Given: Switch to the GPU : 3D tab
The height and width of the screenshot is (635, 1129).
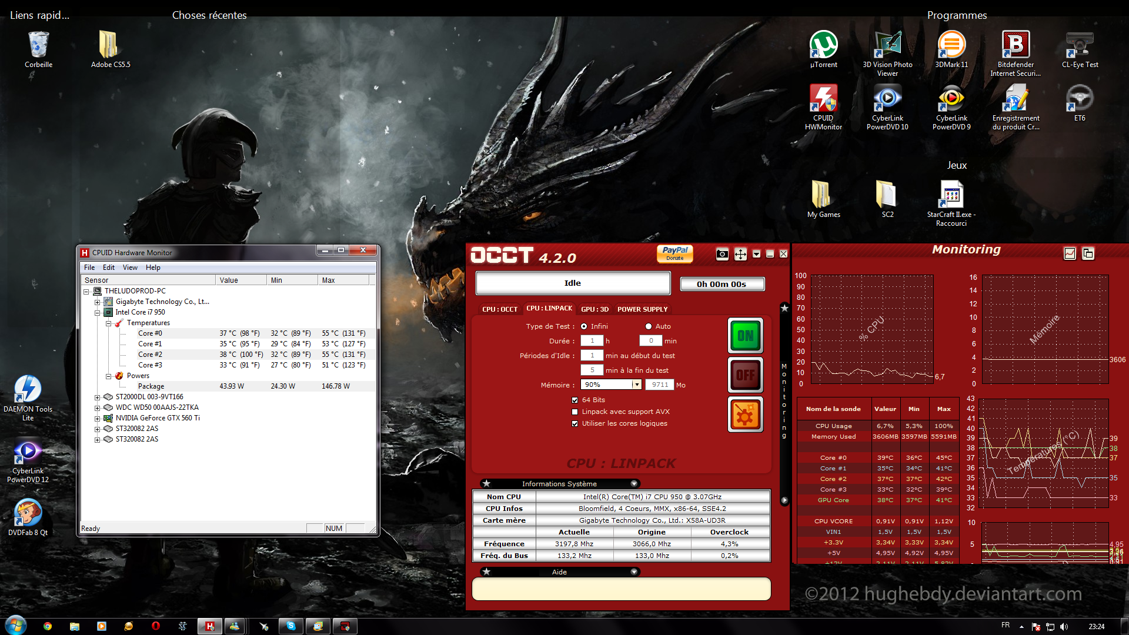Looking at the screenshot, I should 594,309.
